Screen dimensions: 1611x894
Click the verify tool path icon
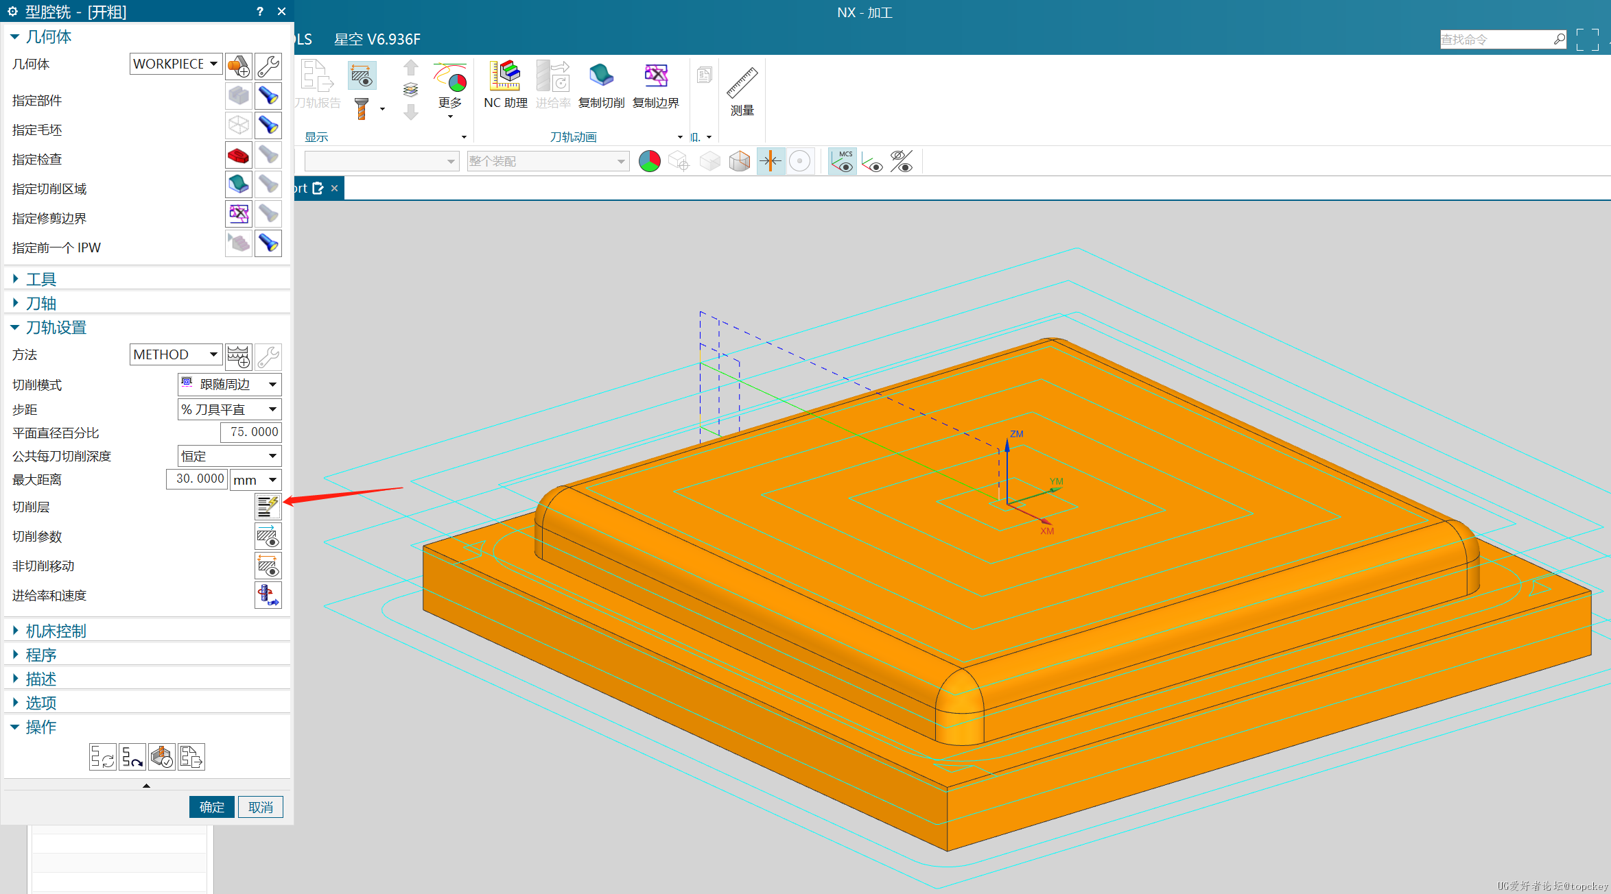coord(162,757)
